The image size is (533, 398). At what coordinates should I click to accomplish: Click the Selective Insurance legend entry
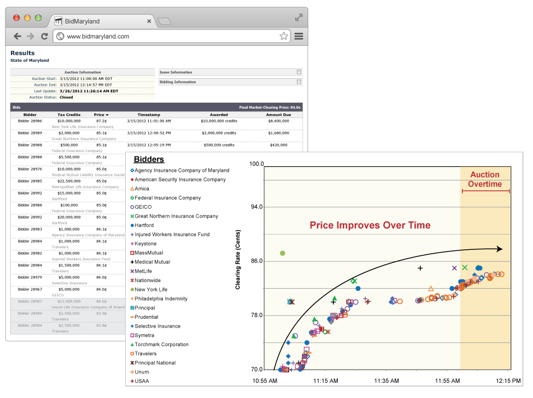coord(155,326)
